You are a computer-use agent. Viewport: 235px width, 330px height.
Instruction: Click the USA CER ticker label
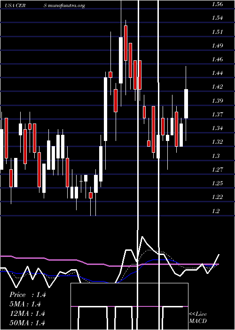point(15,6)
